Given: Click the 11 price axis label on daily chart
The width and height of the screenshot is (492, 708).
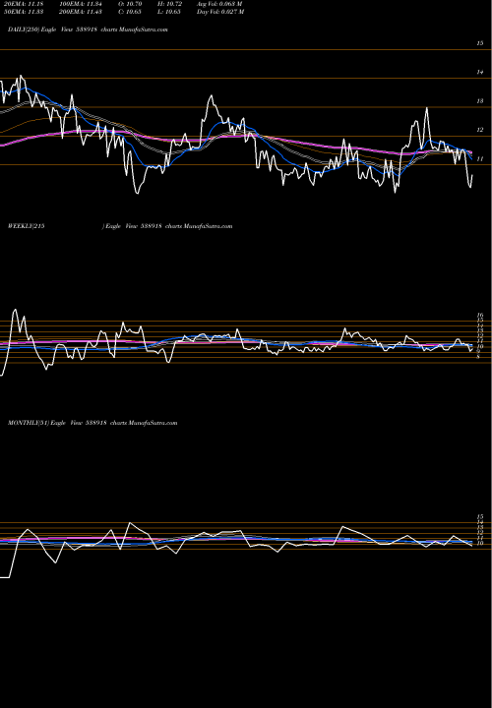Looking at the screenshot, I should click(480, 159).
